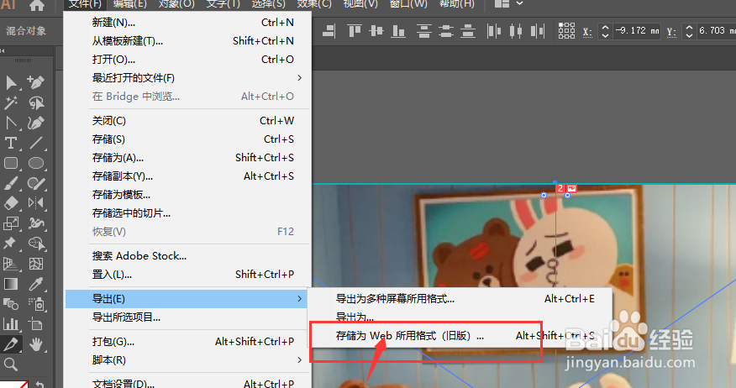
Task: Click the Y value field 6.703
Action: [717, 31]
